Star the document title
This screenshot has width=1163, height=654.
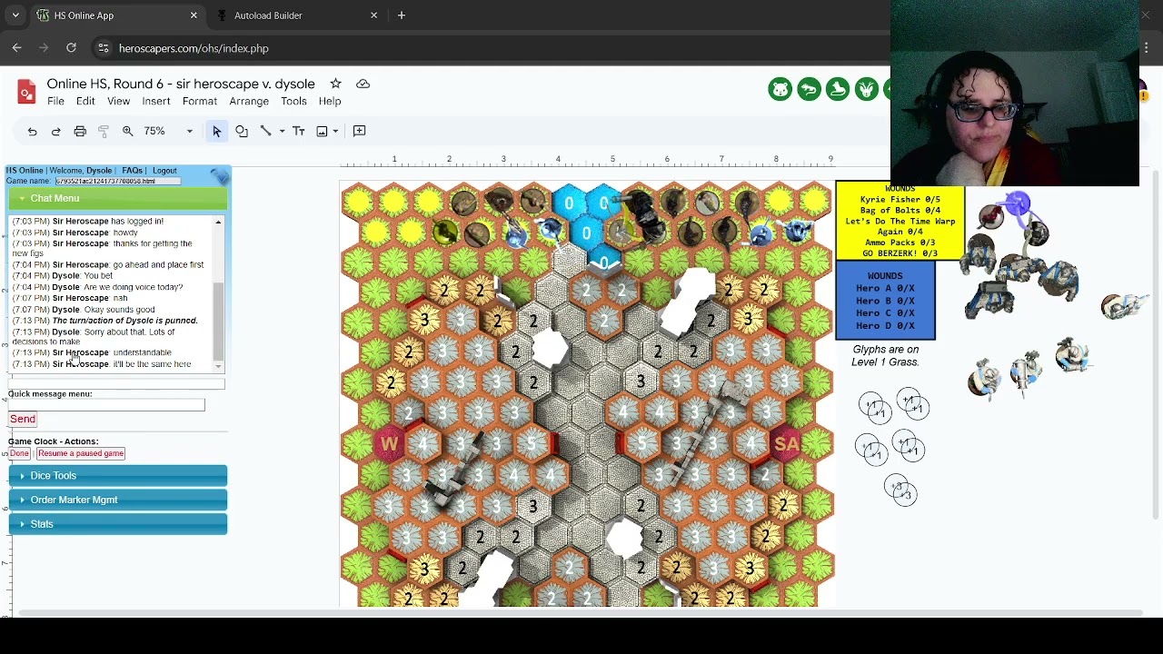(x=335, y=84)
